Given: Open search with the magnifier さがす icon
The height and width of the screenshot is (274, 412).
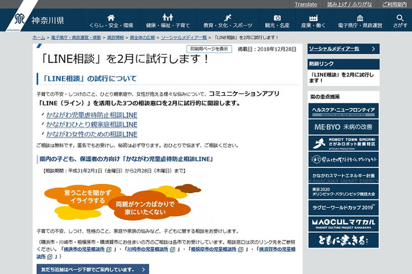Looking at the screenshot, I should [400, 18].
